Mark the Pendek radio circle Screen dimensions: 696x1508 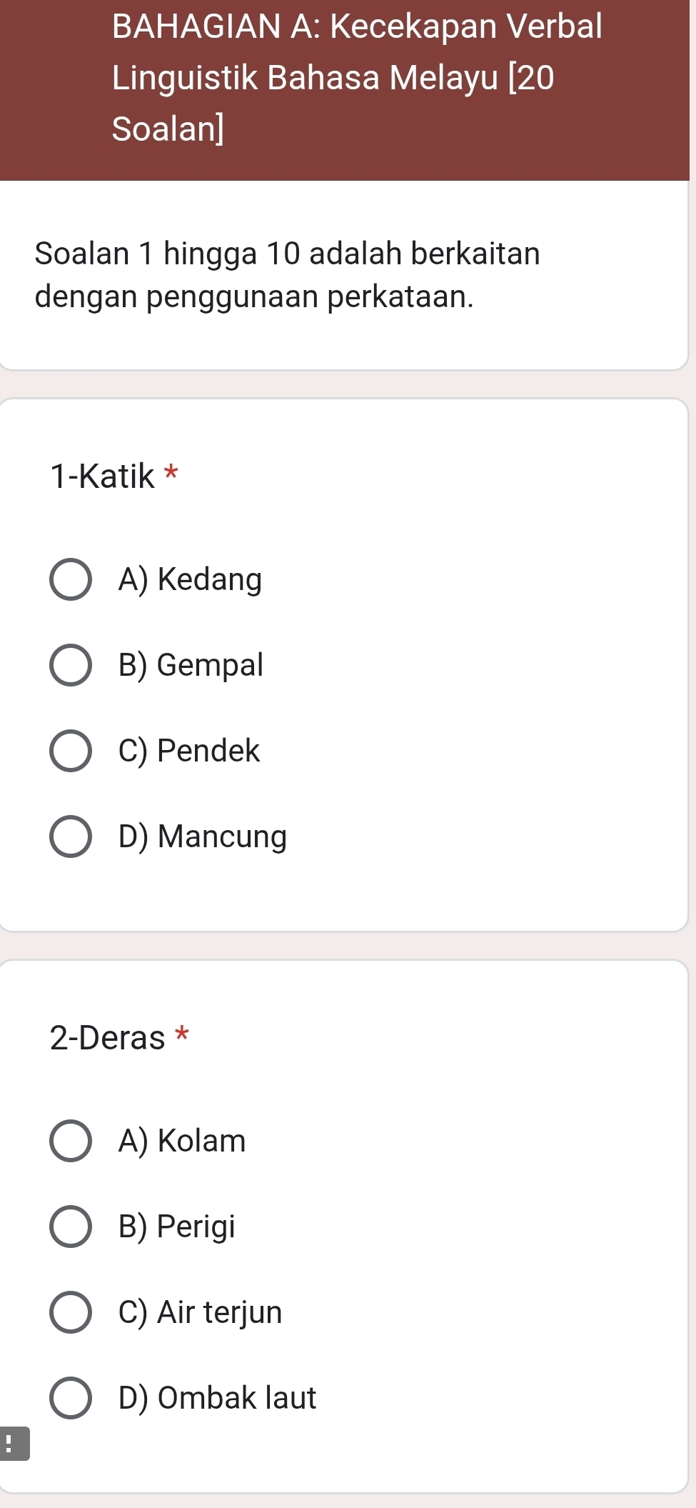(x=70, y=751)
